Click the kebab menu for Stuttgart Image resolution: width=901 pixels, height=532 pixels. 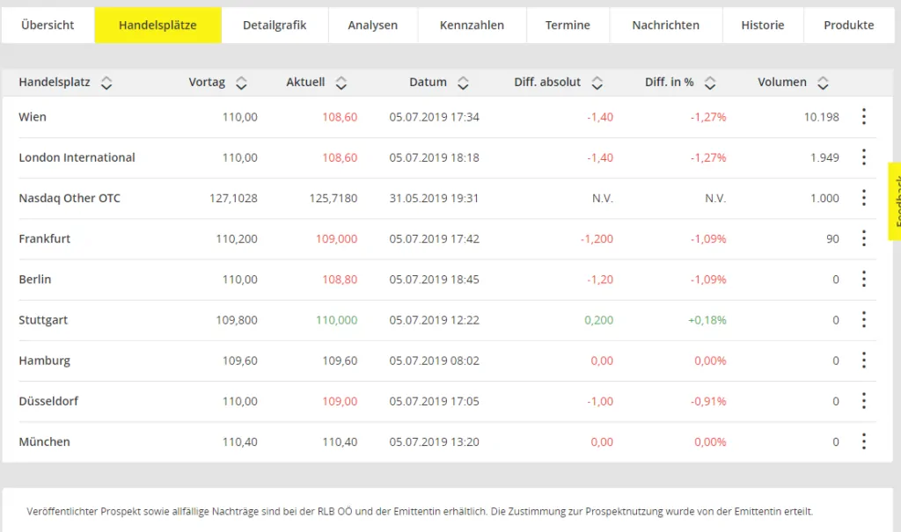[x=864, y=319]
